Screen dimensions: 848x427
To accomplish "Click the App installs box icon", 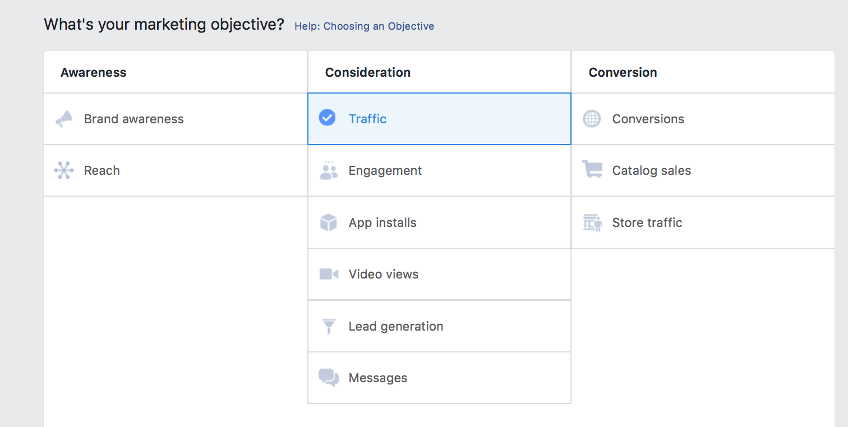I will tap(329, 222).
